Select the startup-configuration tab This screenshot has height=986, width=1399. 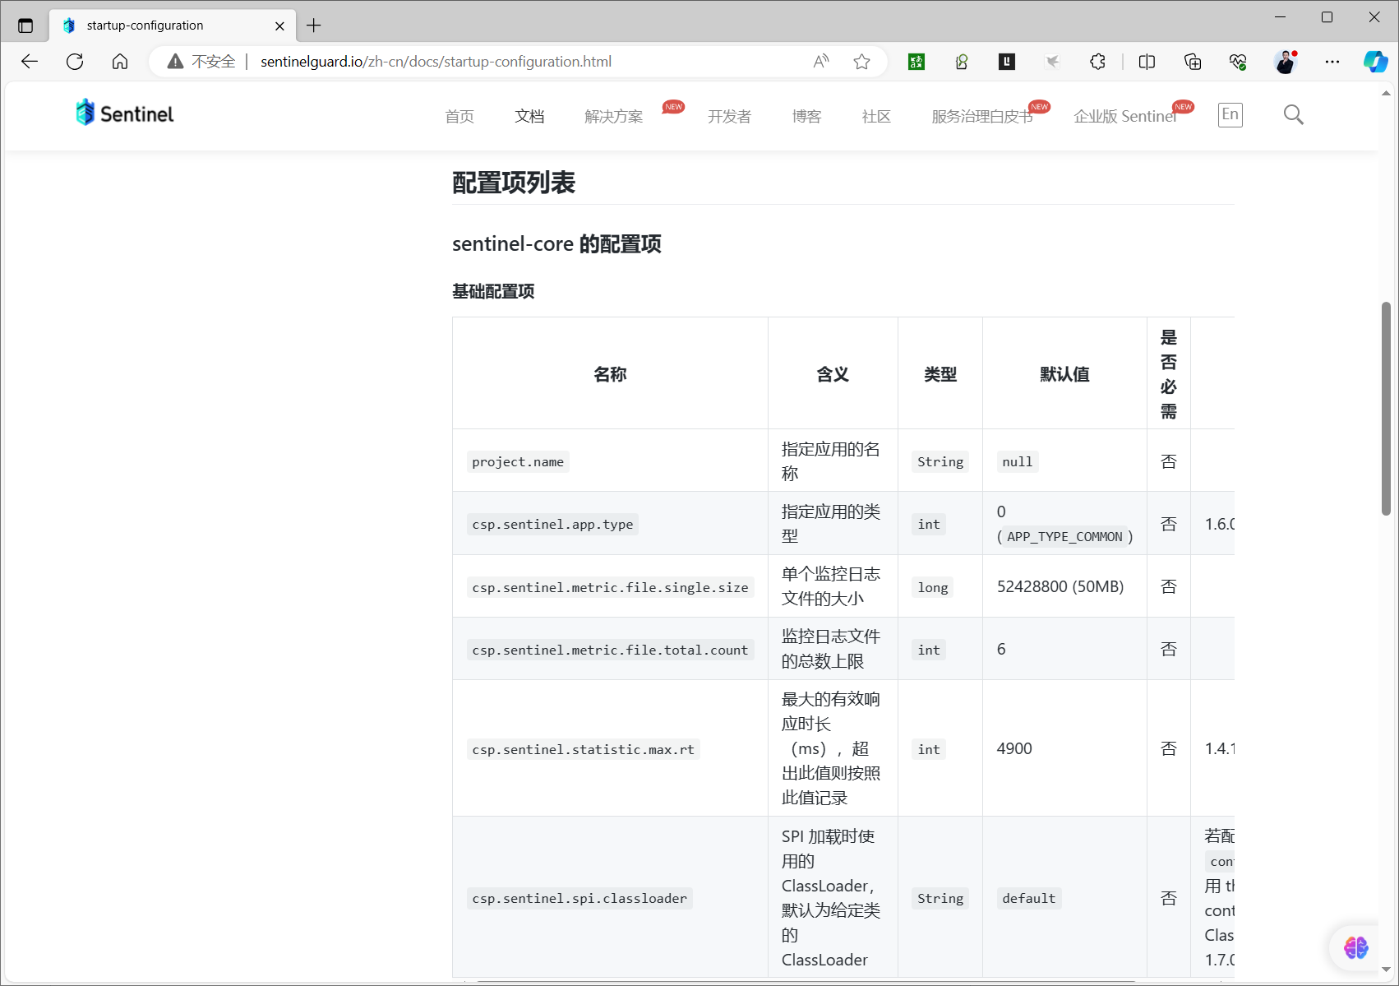coord(173,25)
